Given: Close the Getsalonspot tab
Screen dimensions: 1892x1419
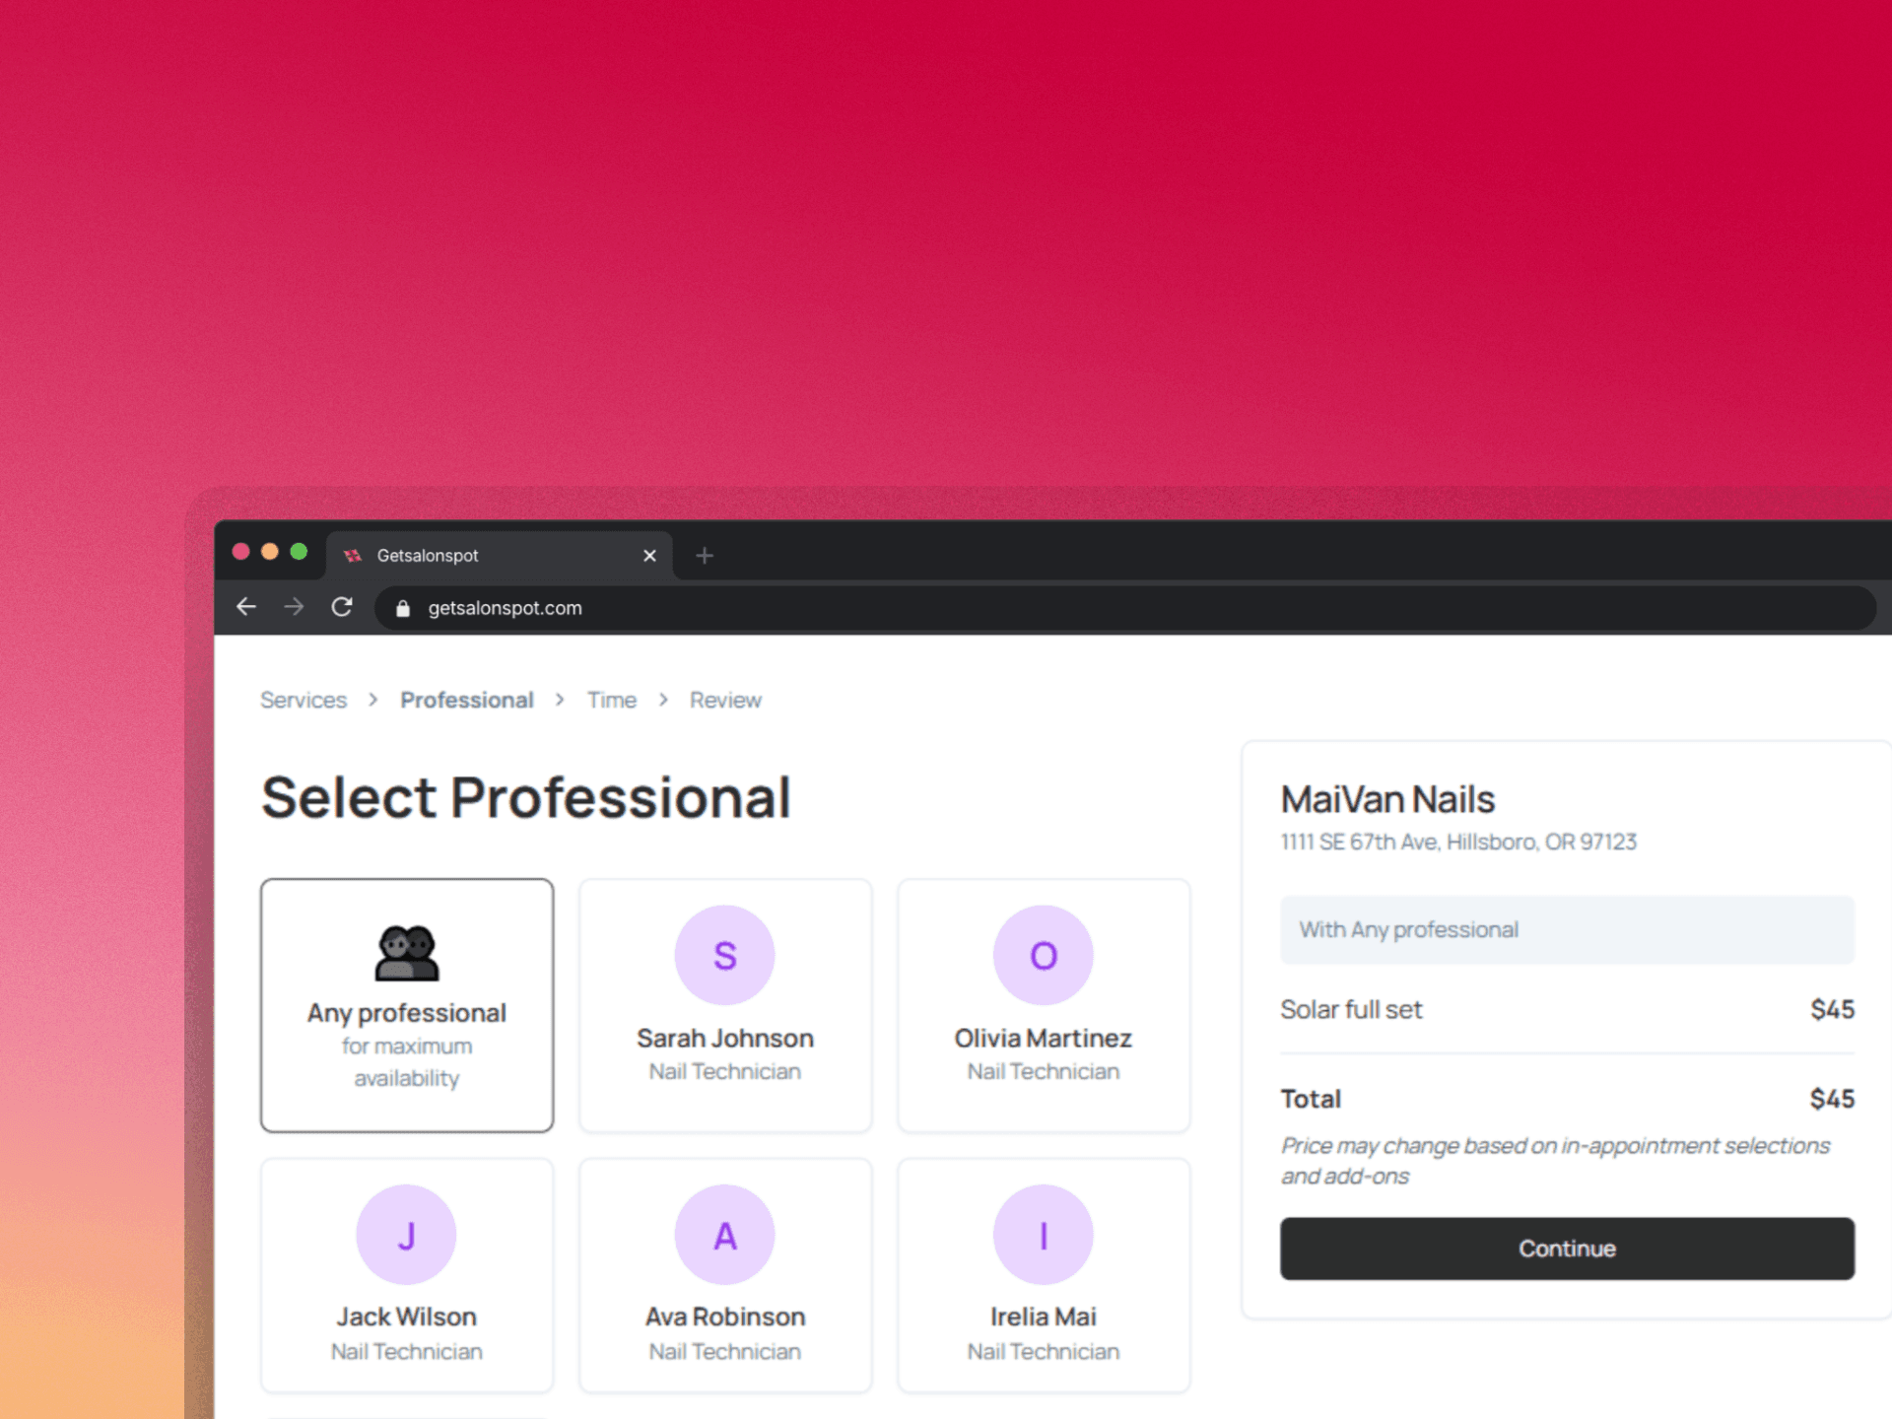Looking at the screenshot, I should point(649,556).
